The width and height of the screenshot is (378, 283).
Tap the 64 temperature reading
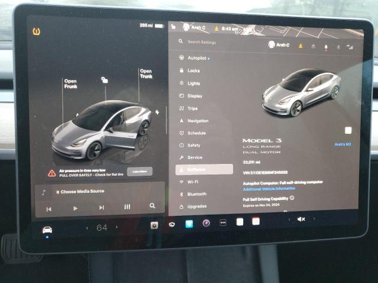[x=102, y=228]
